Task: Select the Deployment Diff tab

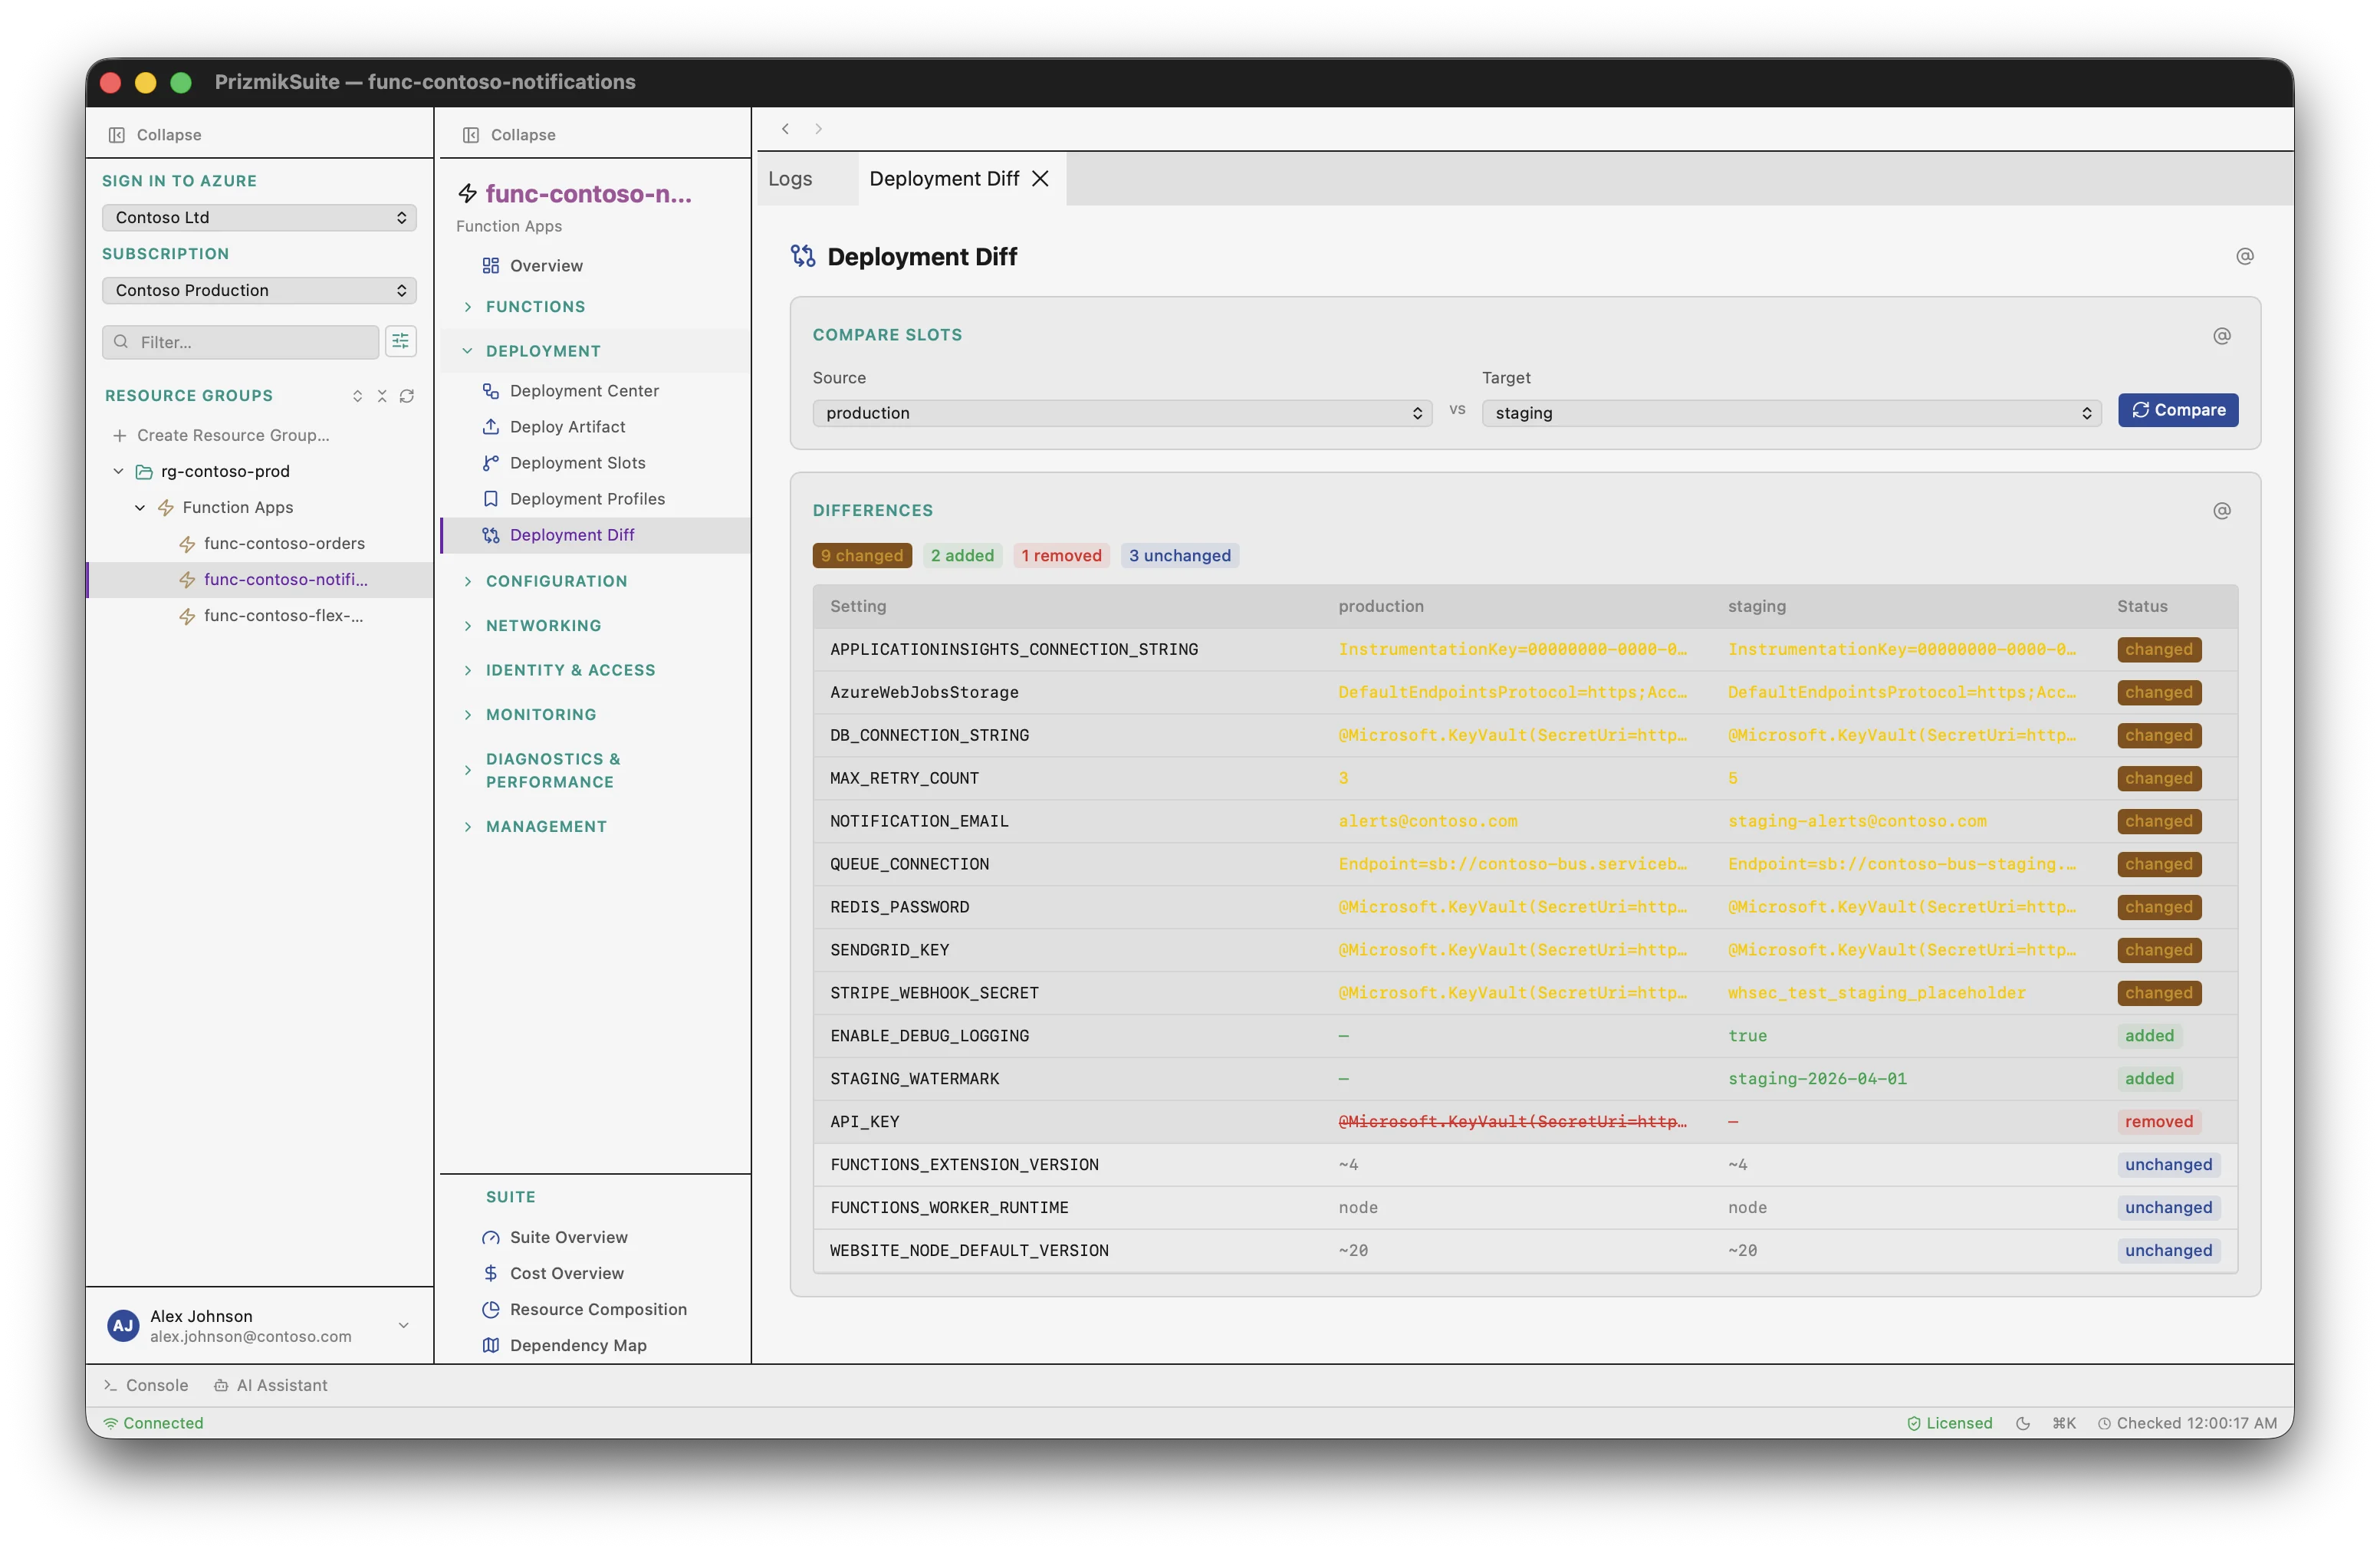Action: 943,179
